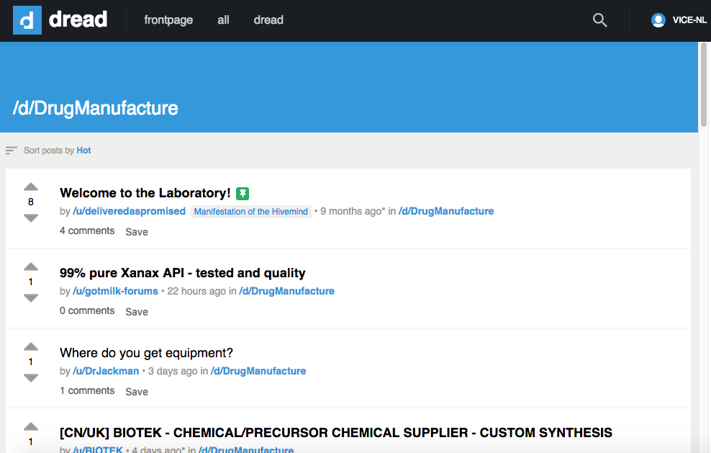
Task: Open the VICE-NL account menu
Action: tap(689, 20)
